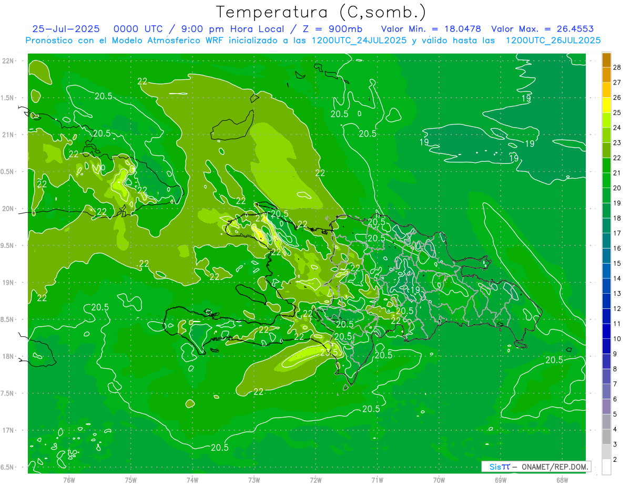The width and height of the screenshot is (631, 487).
Task: Click the 'Temperatura (C,somb.)' map title
Action: click(x=321, y=12)
